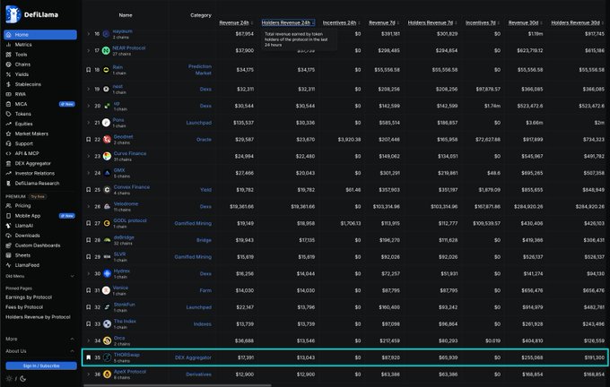This screenshot has width=610, height=387.
Task: Open the pinned Earnings by Protocol page
Action: 29,297
